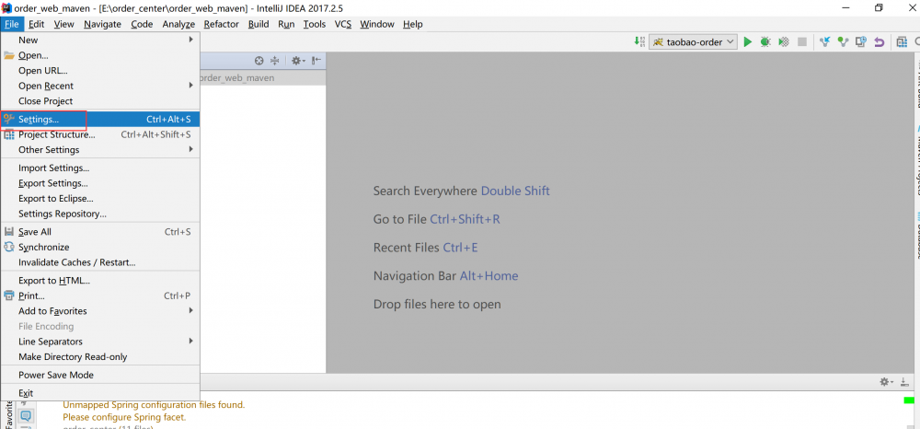
Task: Start debugging with the green bug icon
Action: (765, 42)
